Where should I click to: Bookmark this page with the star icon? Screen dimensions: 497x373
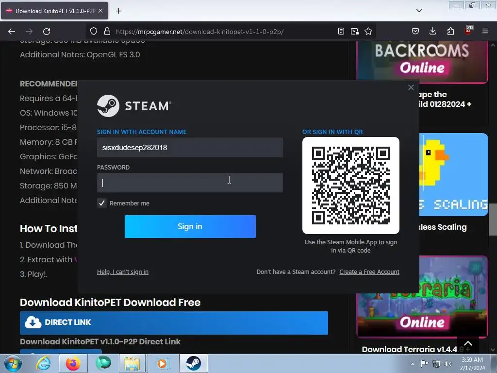tap(368, 32)
